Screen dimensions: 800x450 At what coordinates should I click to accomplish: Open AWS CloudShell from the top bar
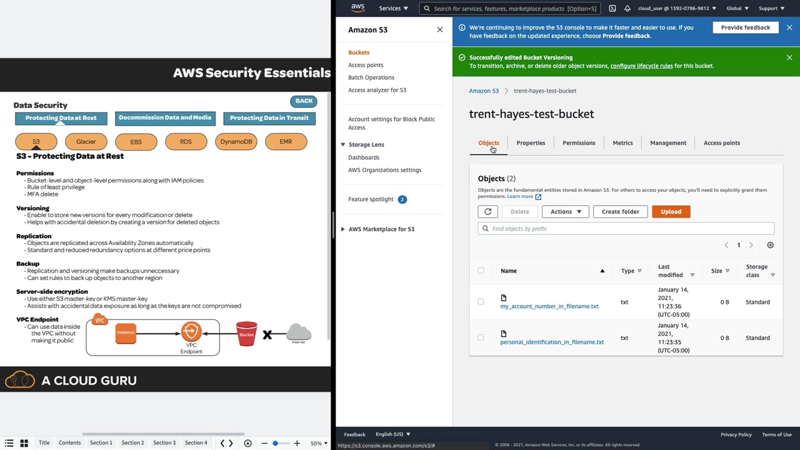[612, 8]
